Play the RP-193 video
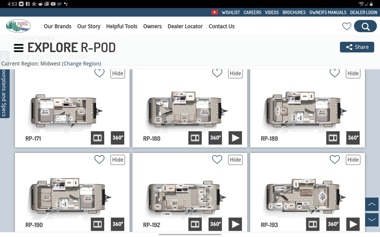 click(x=353, y=224)
